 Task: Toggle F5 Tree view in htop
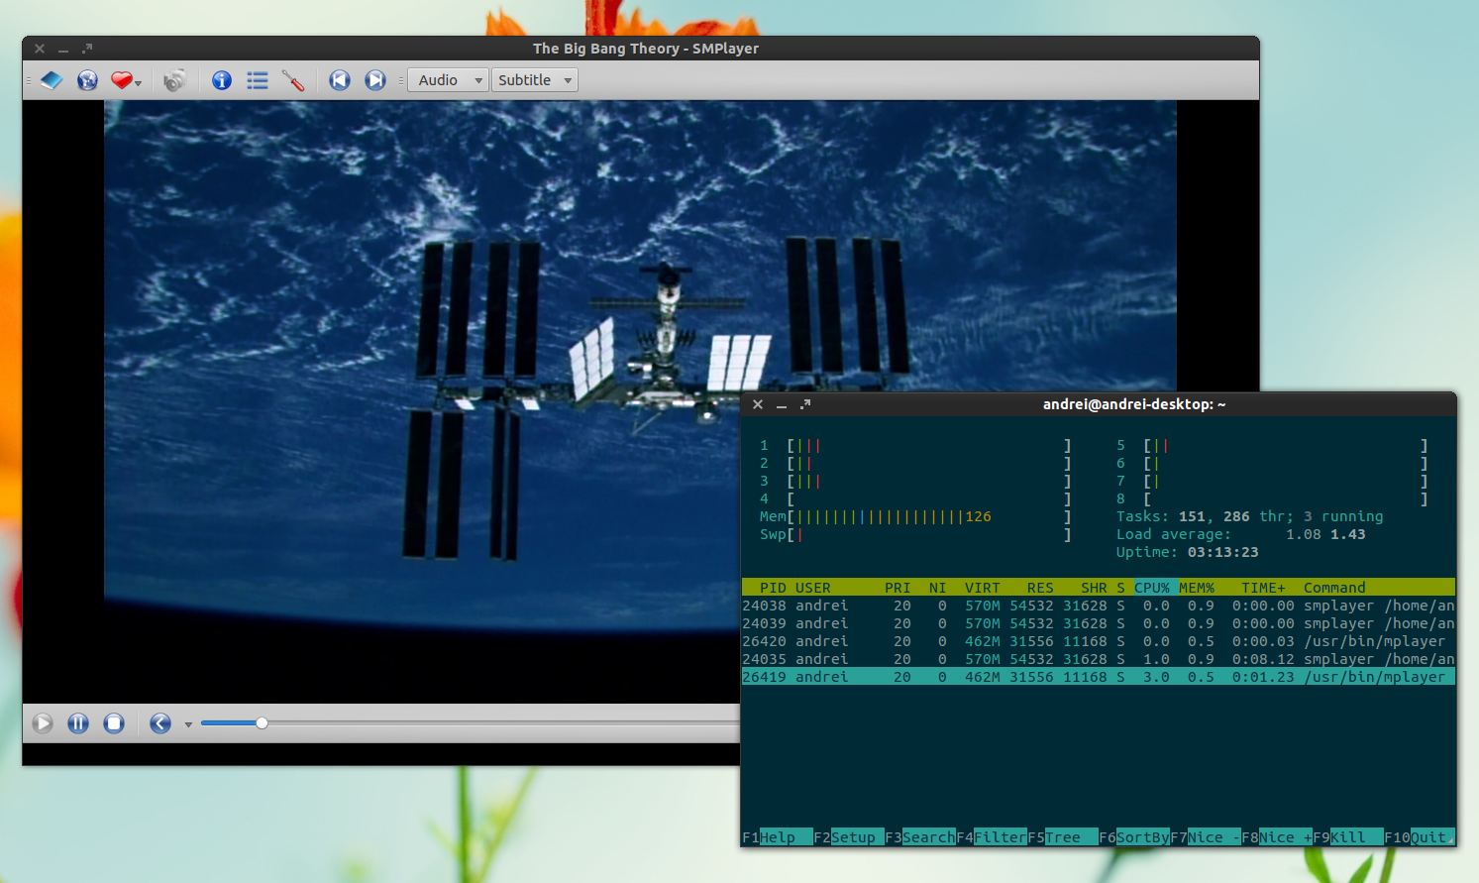(x=1063, y=837)
